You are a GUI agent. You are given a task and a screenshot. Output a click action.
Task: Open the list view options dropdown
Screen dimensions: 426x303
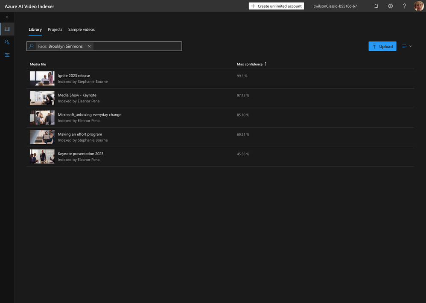pyautogui.click(x=407, y=46)
